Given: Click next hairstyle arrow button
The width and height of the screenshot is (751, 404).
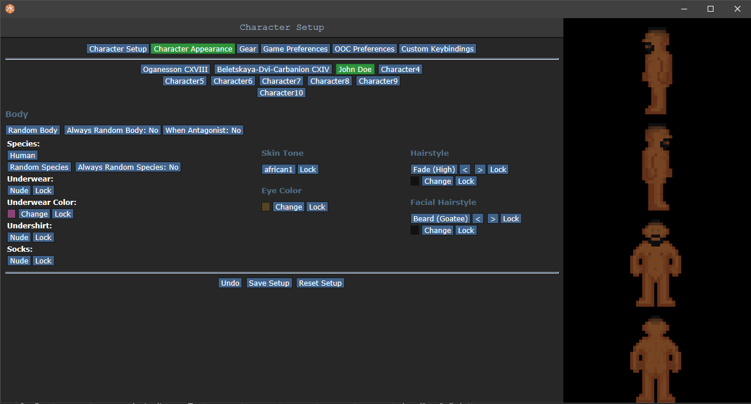Looking at the screenshot, I should click(x=480, y=170).
